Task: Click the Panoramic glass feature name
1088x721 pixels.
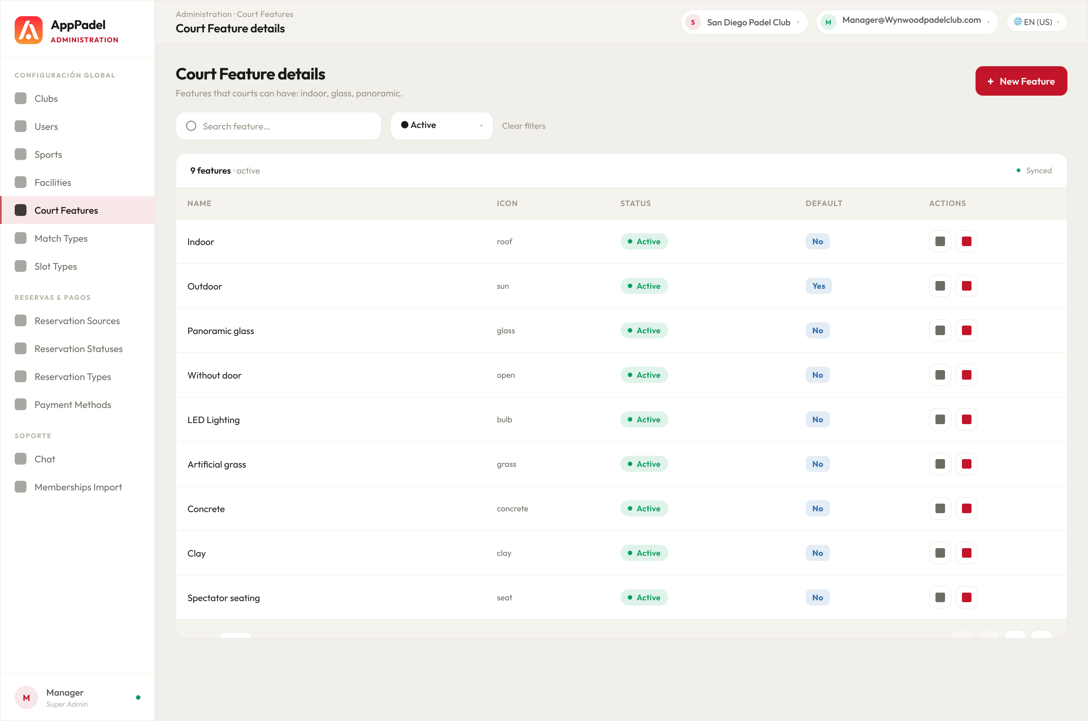Action: point(221,331)
